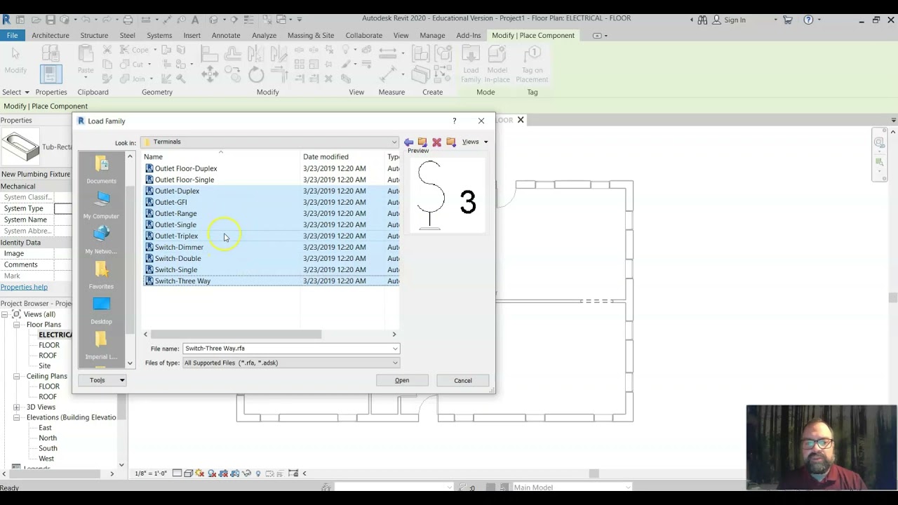898x505 pixels.
Task: Select My Computer in the places sidebar
Action: (102, 205)
